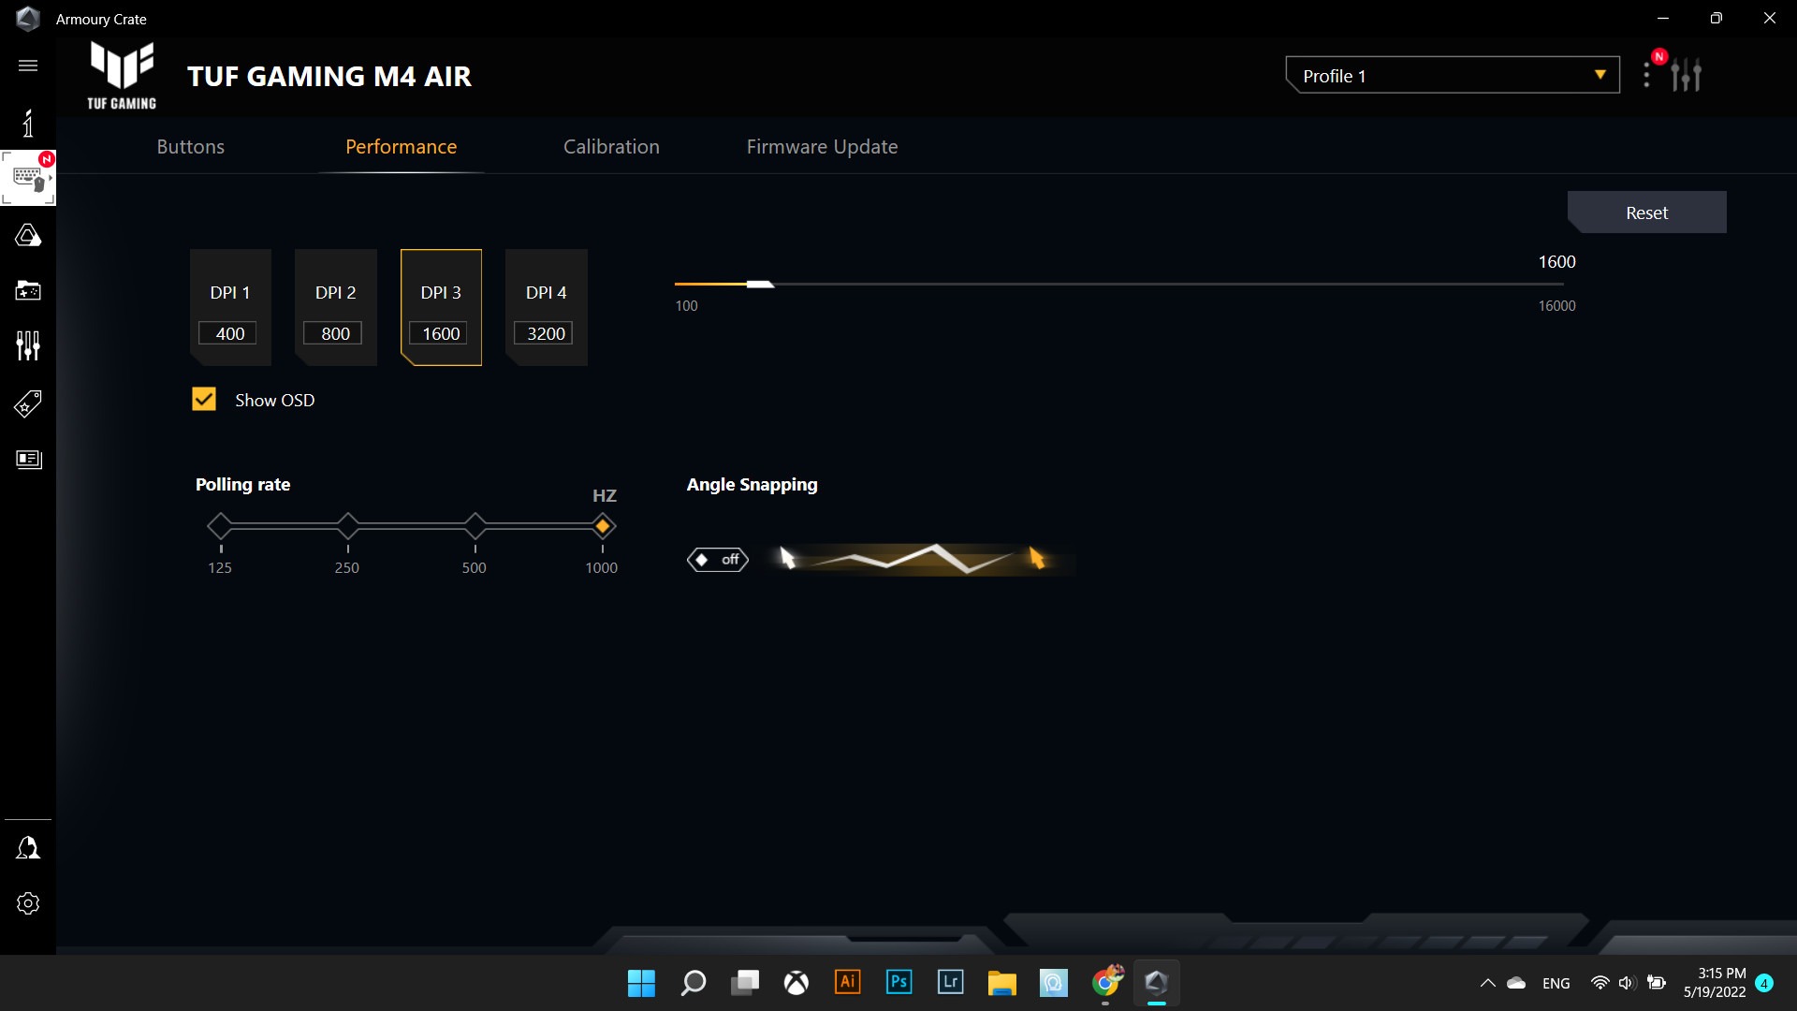Select the DPI 1 level
The image size is (1797, 1011).
[x=230, y=307]
